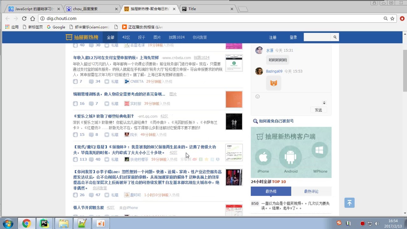407x229 pixels.
Task: Click the Chrome back arrow
Action: coord(7,18)
